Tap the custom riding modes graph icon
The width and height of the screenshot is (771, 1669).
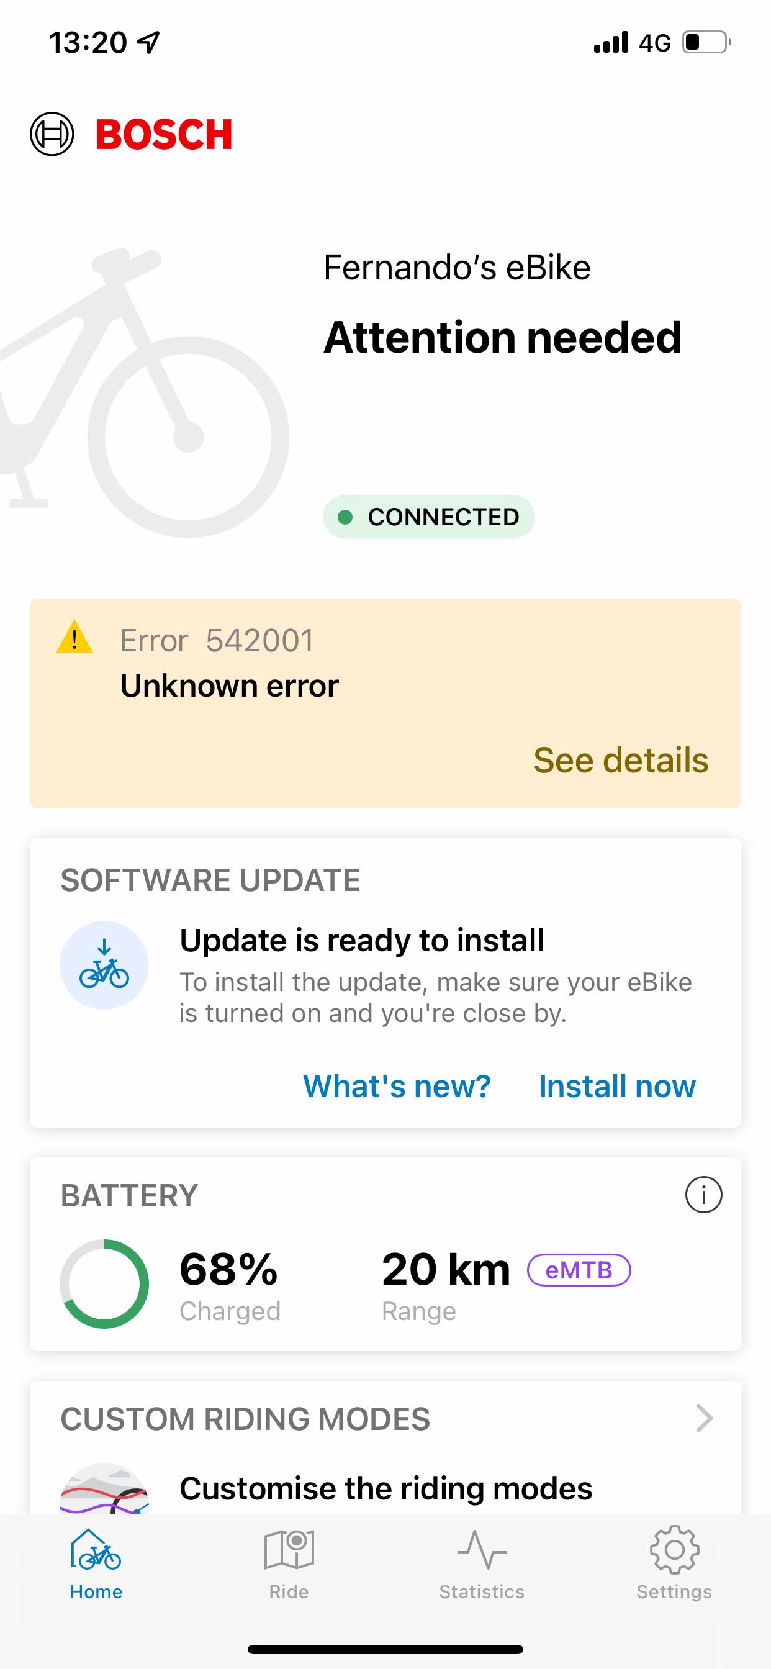pos(104,1489)
